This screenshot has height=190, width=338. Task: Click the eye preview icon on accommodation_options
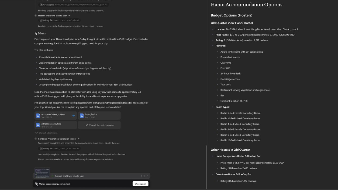(x=74, y=116)
